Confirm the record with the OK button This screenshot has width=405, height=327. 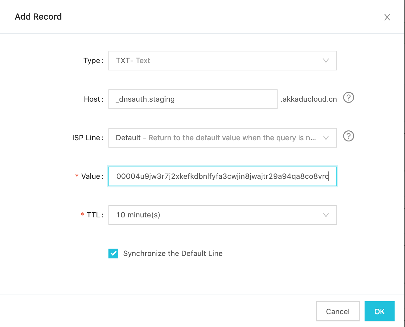coord(379,311)
